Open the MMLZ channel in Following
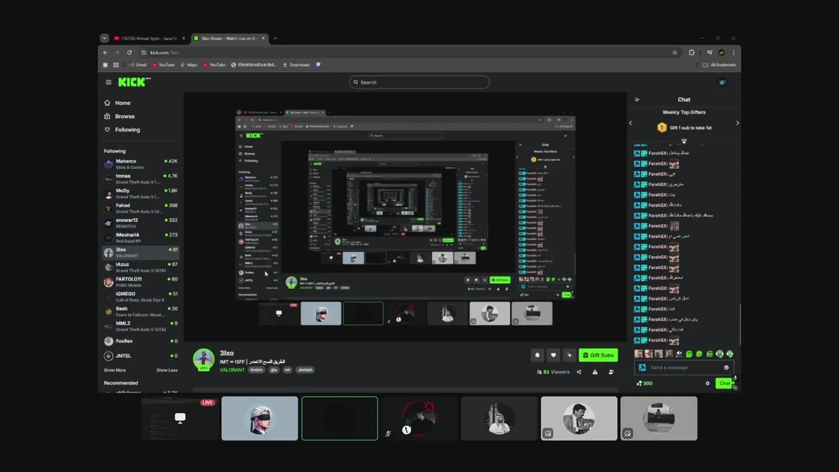Screen dimensions: 839x472 (x=141, y=326)
